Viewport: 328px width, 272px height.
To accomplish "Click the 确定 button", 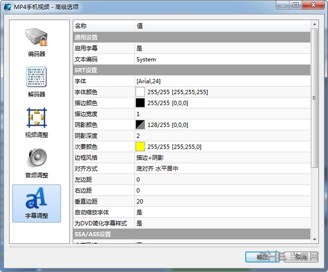I will coord(262,257).
